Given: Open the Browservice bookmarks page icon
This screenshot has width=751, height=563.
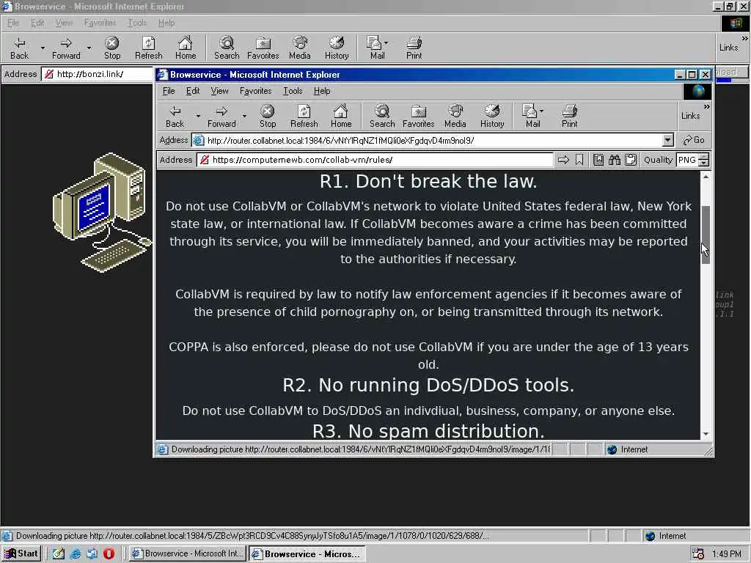Looking at the screenshot, I should tap(598, 160).
